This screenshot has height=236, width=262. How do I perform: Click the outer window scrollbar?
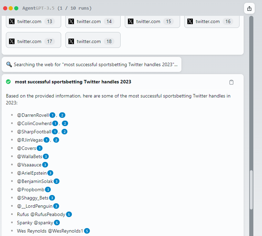tap(251, 126)
